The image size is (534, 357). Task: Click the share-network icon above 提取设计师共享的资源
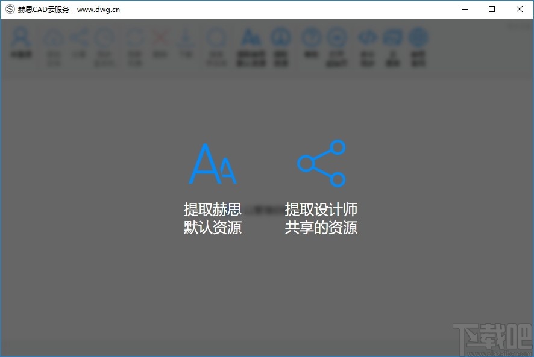pos(321,163)
